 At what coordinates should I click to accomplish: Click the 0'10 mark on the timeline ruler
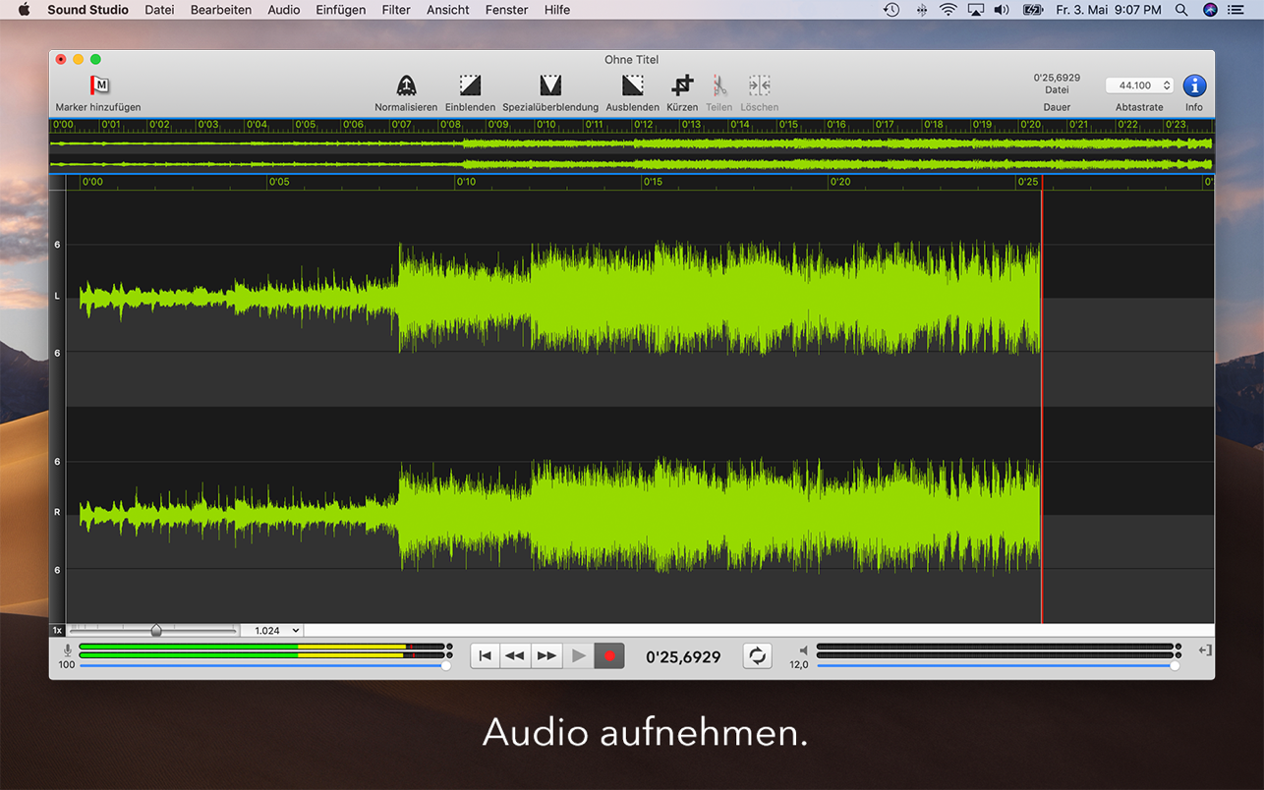click(x=464, y=182)
